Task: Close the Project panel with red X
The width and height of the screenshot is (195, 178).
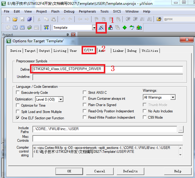Action: (73, 35)
